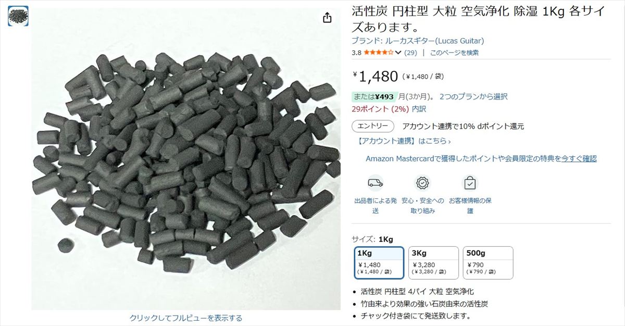Open the main product image full view
The height and width of the screenshot is (326, 625).
[186, 159]
